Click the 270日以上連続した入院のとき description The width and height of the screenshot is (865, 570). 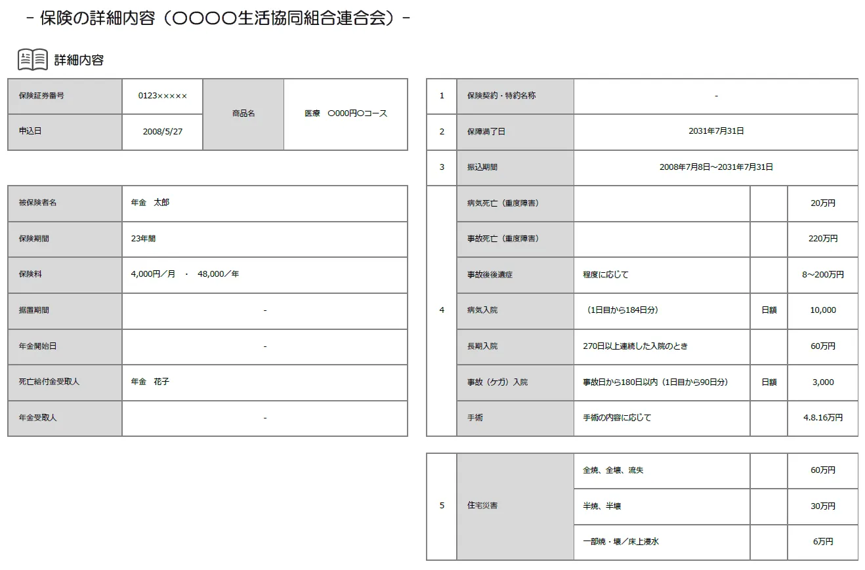[635, 346]
